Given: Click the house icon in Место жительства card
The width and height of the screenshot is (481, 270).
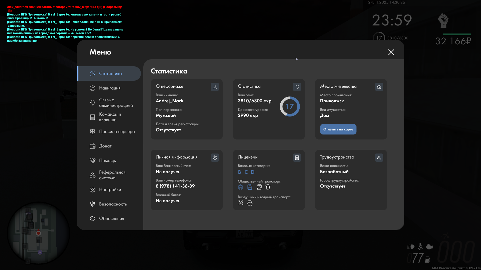Looking at the screenshot, I should point(379,87).
